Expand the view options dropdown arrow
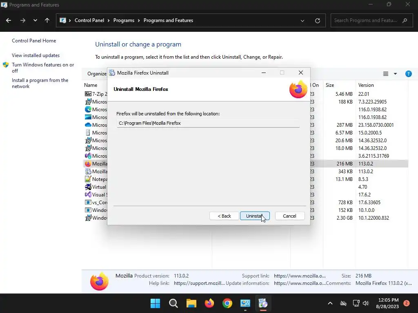Image resolution: width=418 pixels, height=313 pixels. coord(395,74)
